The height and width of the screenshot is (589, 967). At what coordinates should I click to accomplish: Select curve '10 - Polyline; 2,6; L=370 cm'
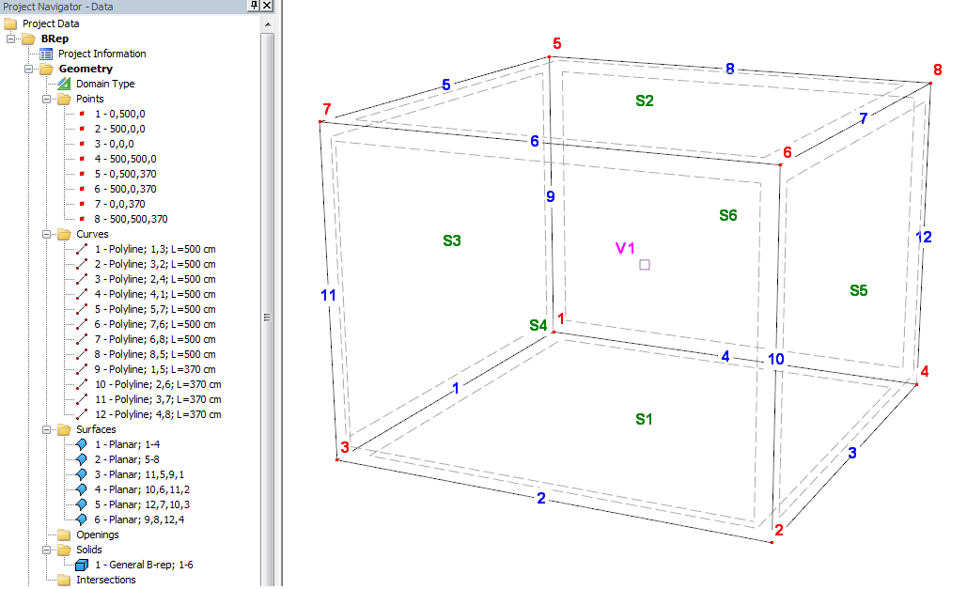coord(158,385)
